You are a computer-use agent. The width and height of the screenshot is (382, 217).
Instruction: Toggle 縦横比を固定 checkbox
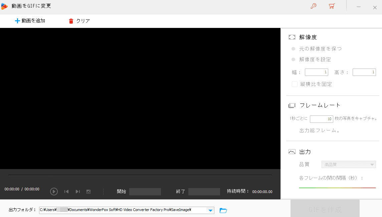pyautogui.click(x=295, y=84)
